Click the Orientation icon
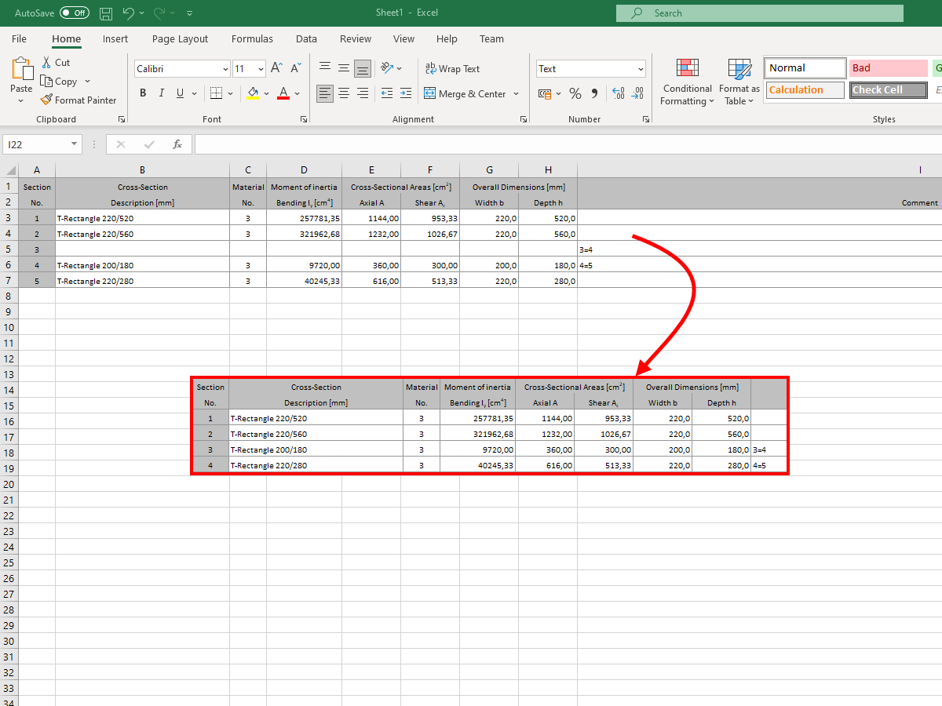942x706 pixels. click(387, 69)
